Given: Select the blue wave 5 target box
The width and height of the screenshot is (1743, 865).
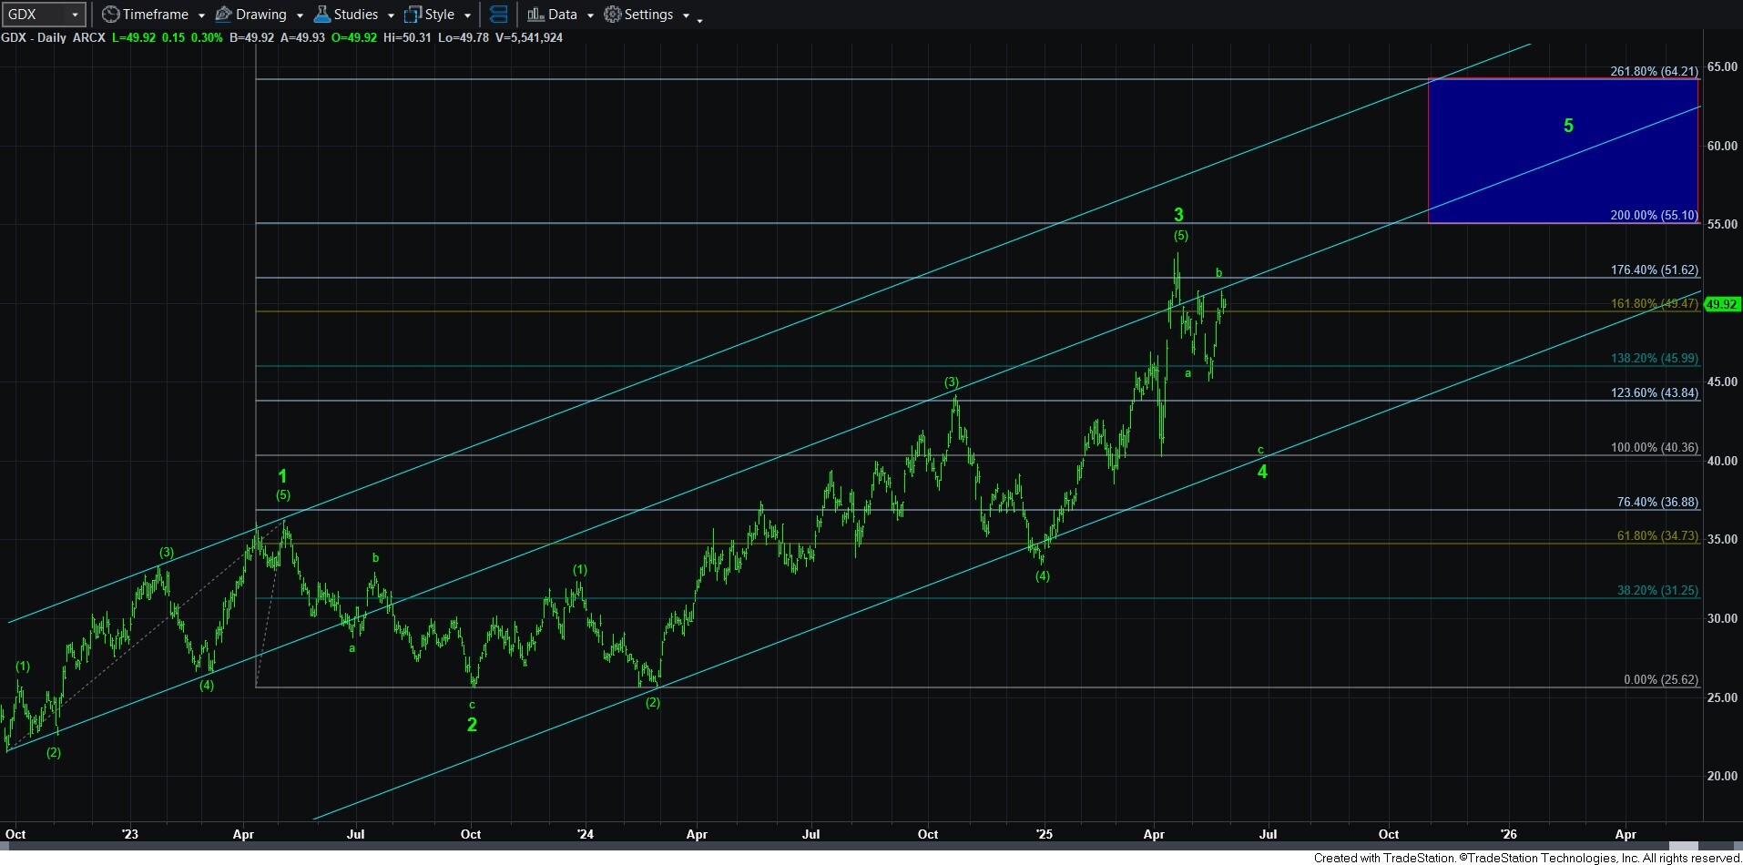Looking at the screenshot, I should [x=1563, y=151].
